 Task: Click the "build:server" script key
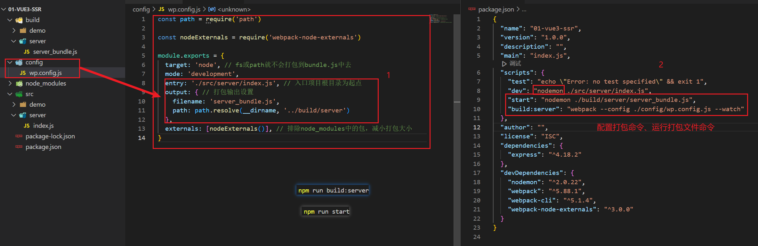(x=534, y=109)
